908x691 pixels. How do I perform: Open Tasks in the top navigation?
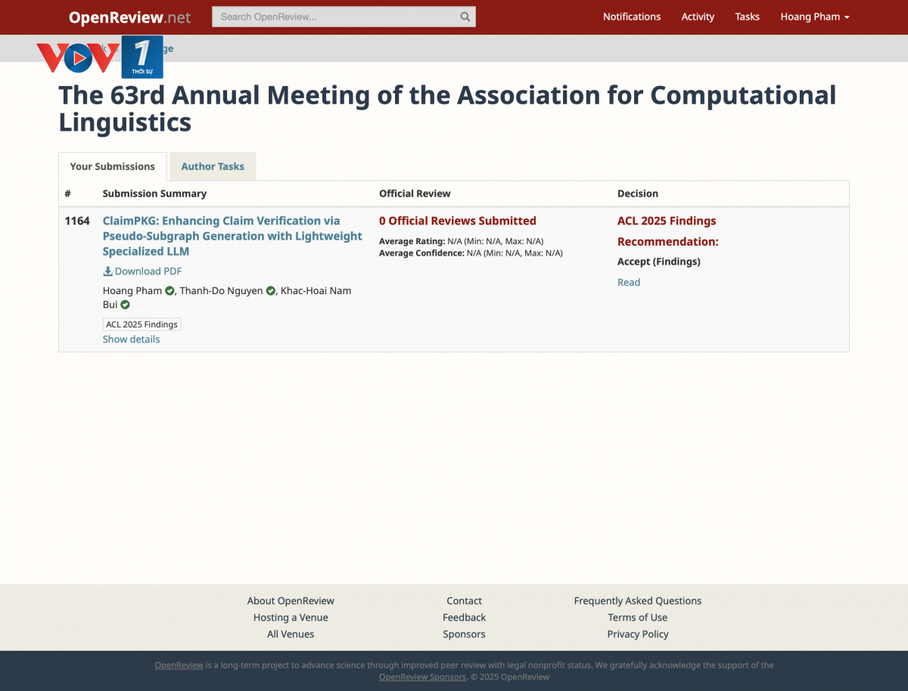(x=748, y=17)
